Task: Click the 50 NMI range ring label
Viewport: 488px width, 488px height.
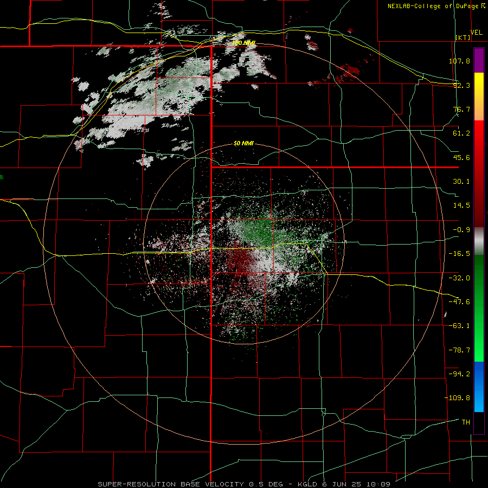Action: click(243, 143)
